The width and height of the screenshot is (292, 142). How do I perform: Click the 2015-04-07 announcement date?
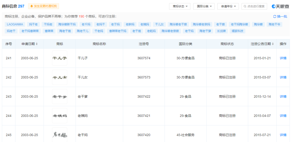[262, 116]
